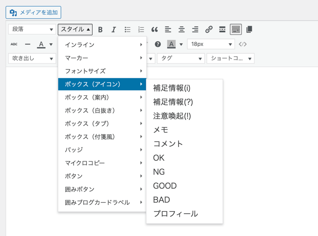Insert the Read More tag
The image size is (318, 236).
pyautogui.click(x=222, y=30)
